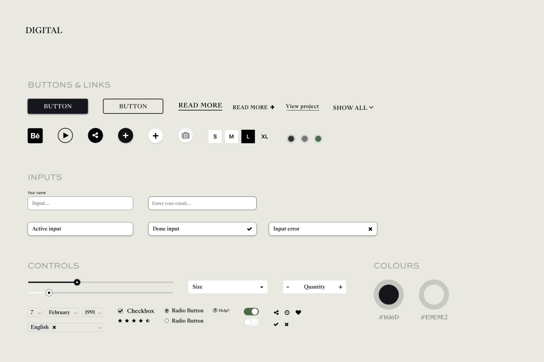Click the upper slider's black handle

[77, 282]
